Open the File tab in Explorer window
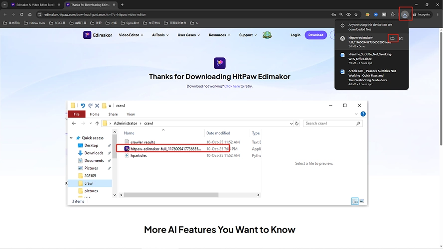 click(76, 114)
